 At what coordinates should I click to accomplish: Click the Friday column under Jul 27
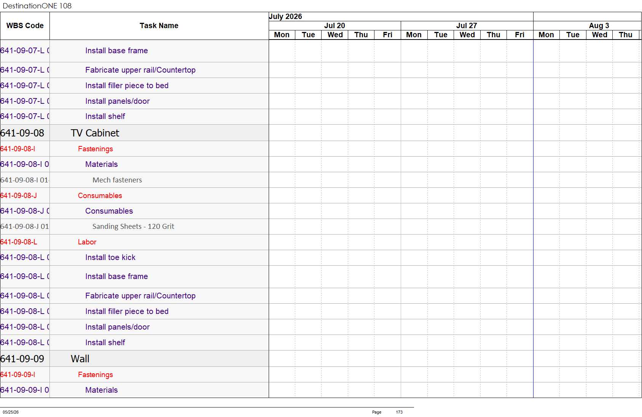click(520, 35)
